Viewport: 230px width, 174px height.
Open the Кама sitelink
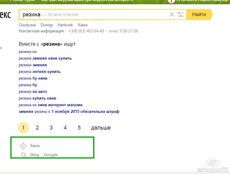83,25
